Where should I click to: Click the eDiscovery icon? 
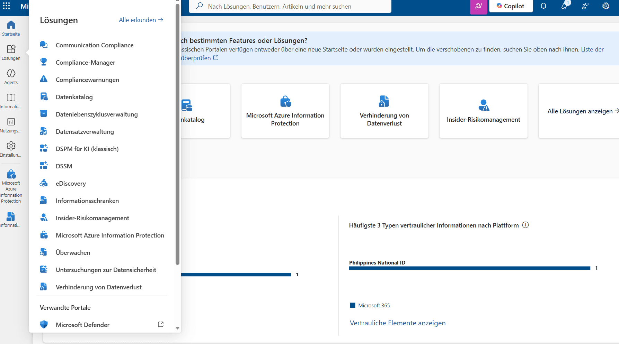[x=44, y=183]
